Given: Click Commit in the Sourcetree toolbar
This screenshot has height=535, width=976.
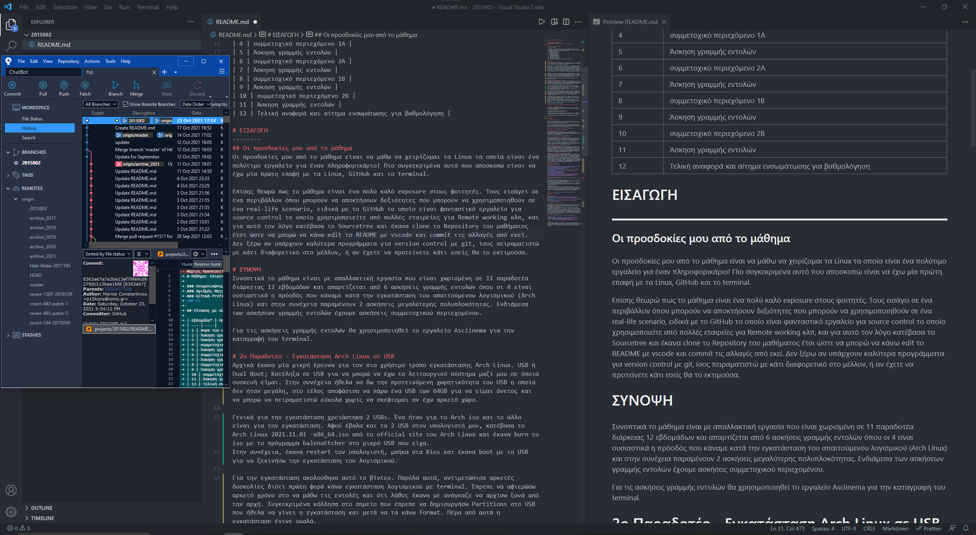Looking at the screenshot, I should pos(12,88).
